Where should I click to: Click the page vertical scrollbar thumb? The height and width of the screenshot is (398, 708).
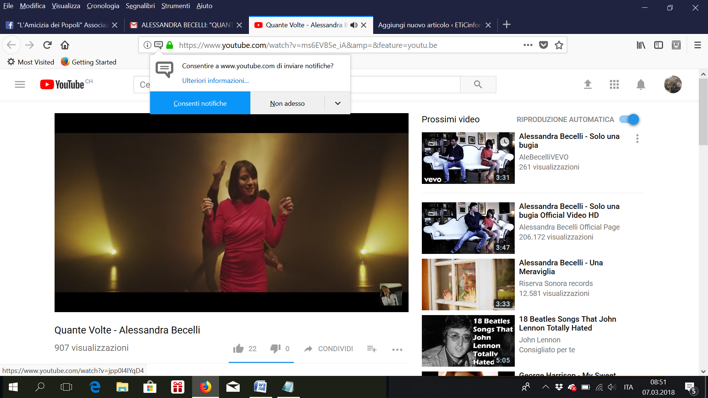703,112
